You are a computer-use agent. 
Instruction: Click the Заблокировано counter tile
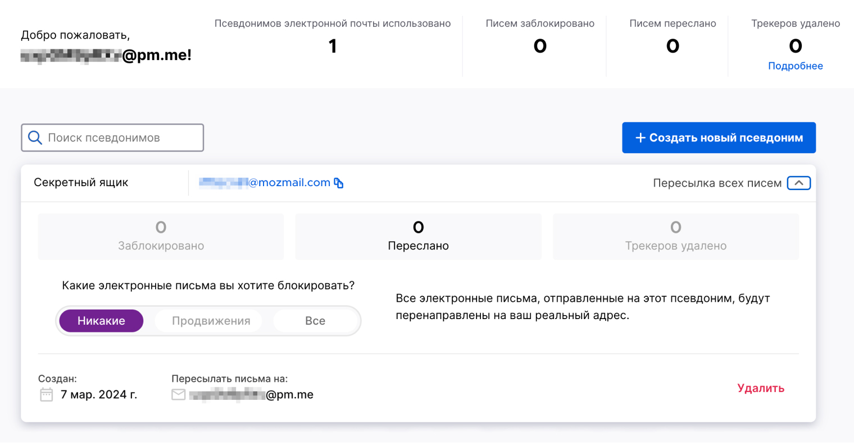tap(161, 237)
